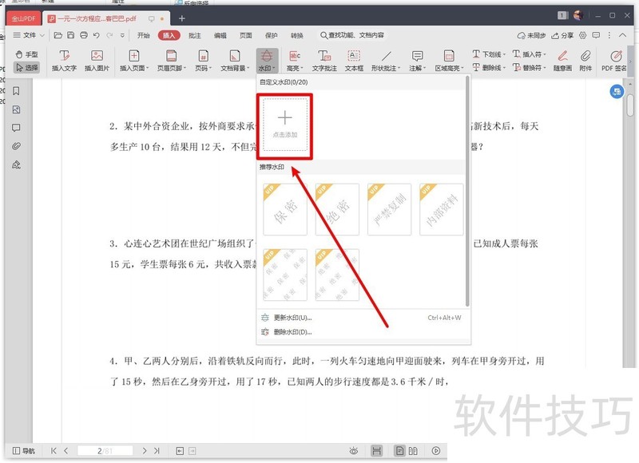Open the Comments sidebar panel icon
The width and height of the screenshot is (639, 463).
click(16, 128)
